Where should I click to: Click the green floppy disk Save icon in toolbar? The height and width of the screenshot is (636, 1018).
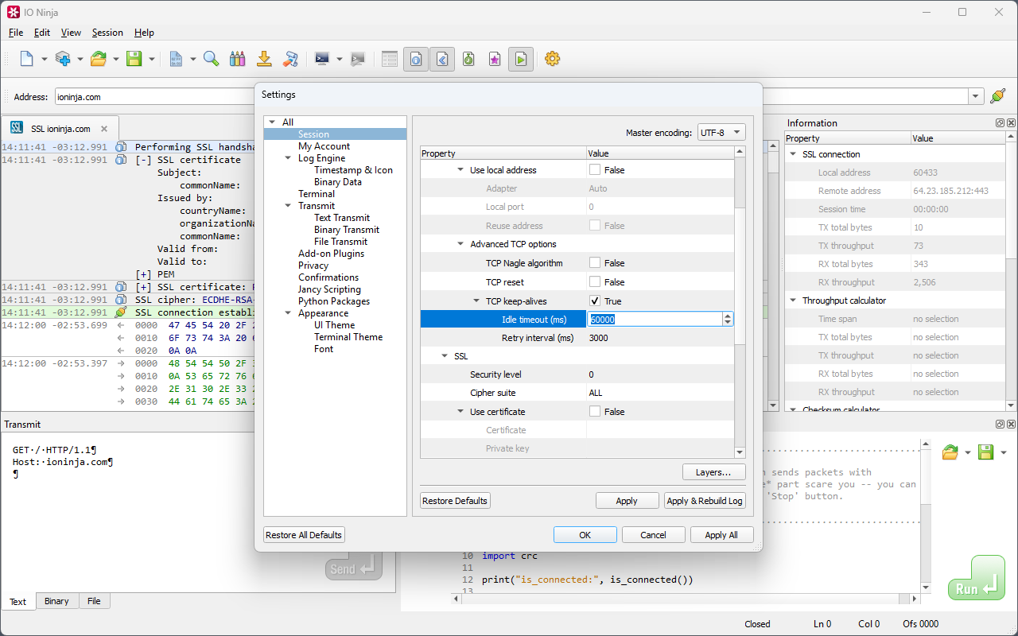coord(134,59)
